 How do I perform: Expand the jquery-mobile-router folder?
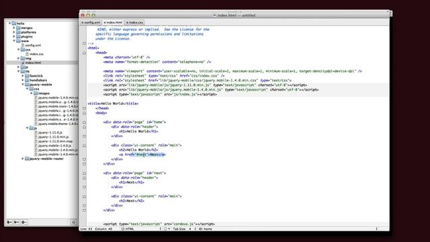coord(23,159)
